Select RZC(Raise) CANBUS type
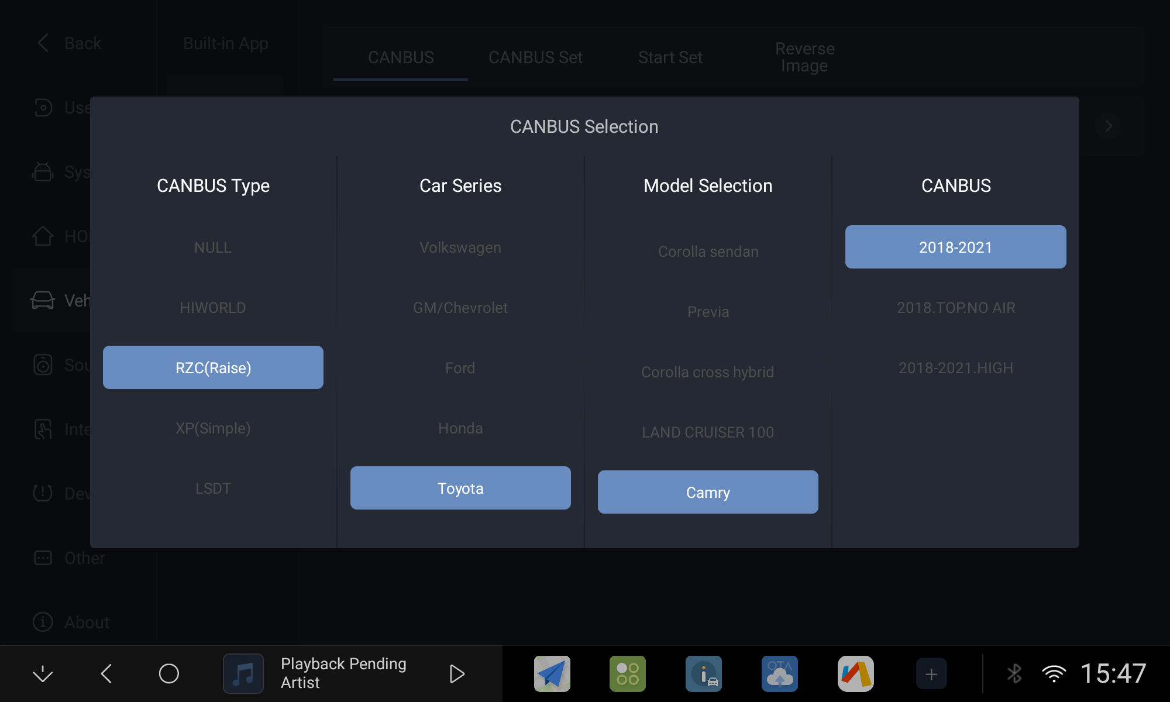 tap(213, 367)
